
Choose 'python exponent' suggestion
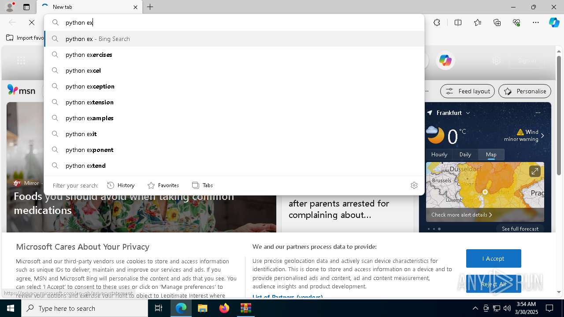(x=234, y=150)
